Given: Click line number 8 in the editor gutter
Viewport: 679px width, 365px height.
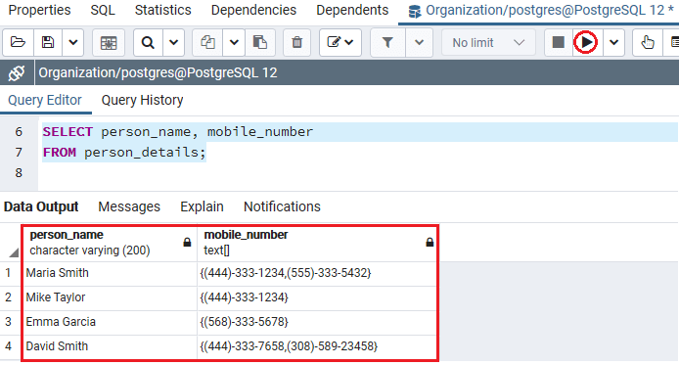Looking at the screenshot, I should click(19, 173).
